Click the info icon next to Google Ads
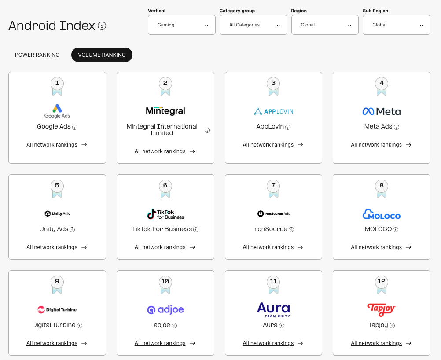The width and height of the screenshot is (441, 360). click(75, 127)
